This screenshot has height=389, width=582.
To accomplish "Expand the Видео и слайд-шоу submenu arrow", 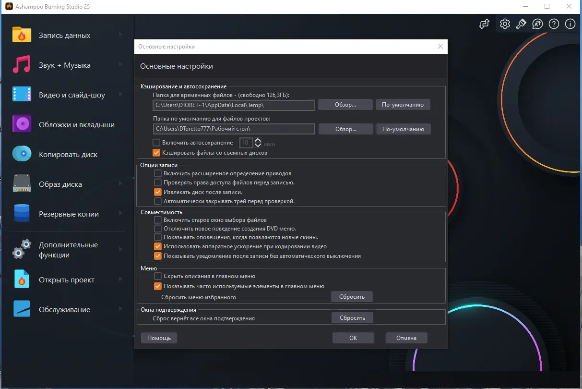I will click(x=120, y=95).
